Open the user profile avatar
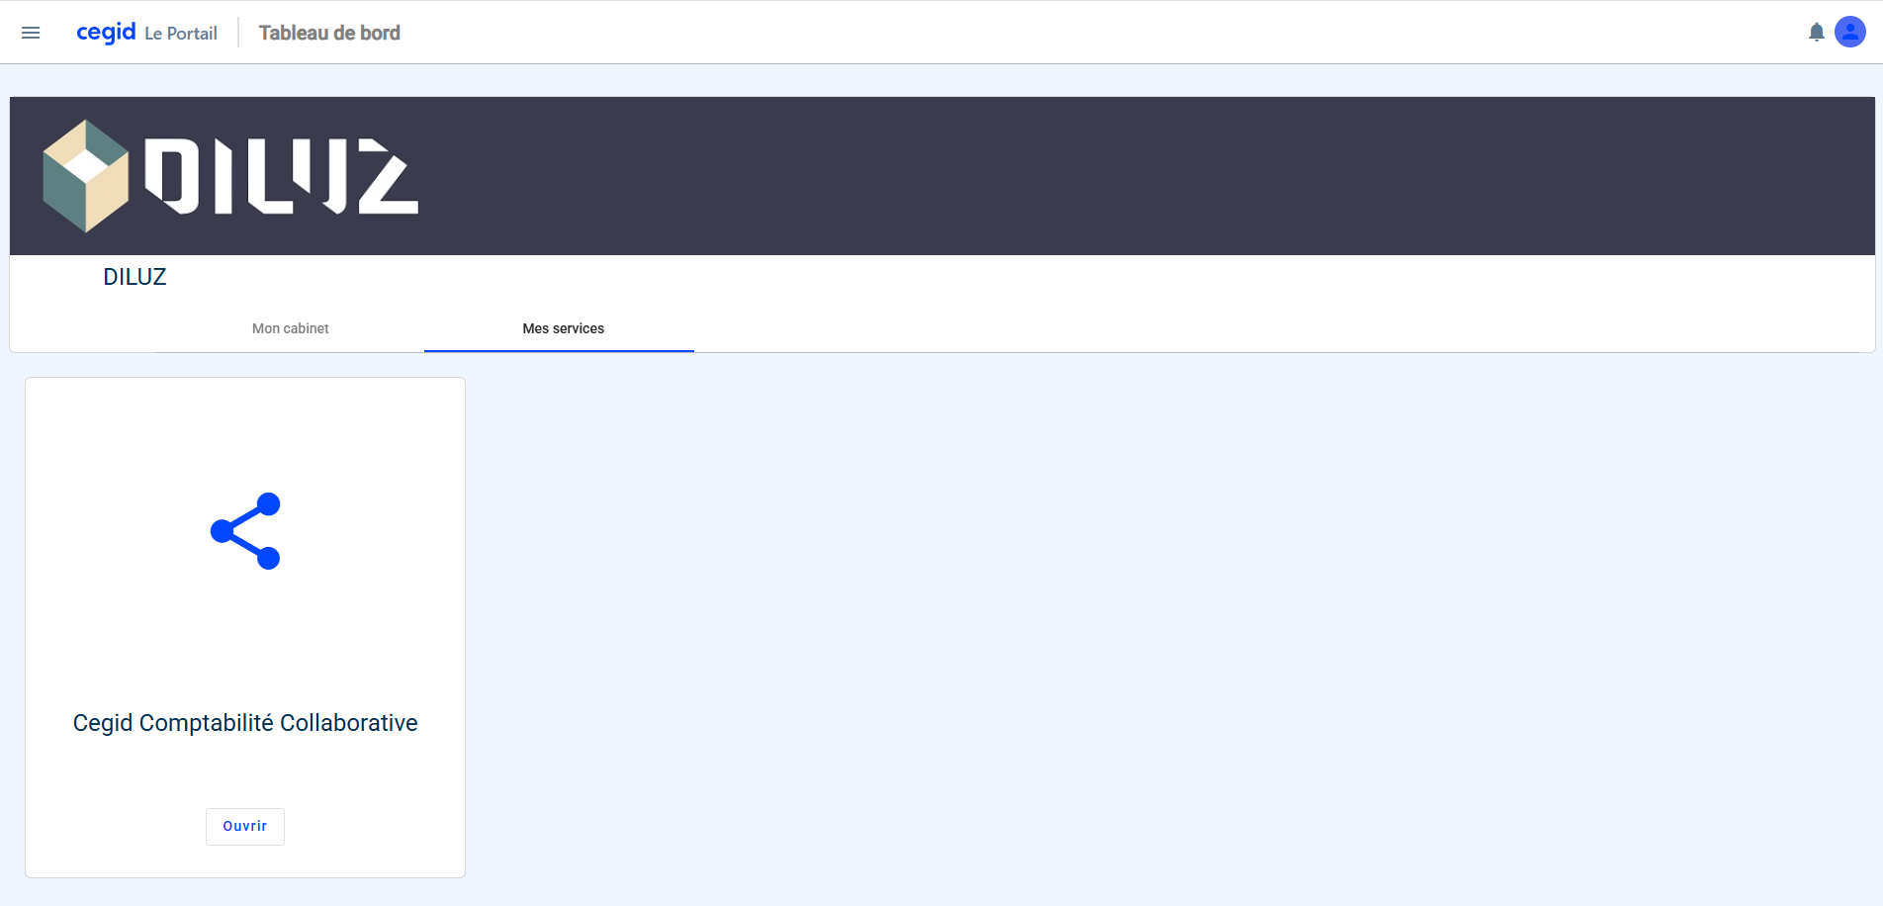Image resolution: width=1883 pixels, height=906 pixels. 1849,32
